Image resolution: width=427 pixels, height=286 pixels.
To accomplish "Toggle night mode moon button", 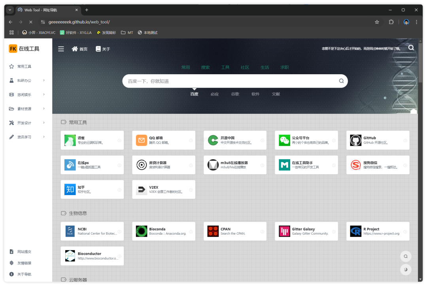I will pos(406,269).
